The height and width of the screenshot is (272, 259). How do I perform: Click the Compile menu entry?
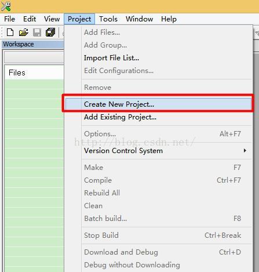pos(158,180)
